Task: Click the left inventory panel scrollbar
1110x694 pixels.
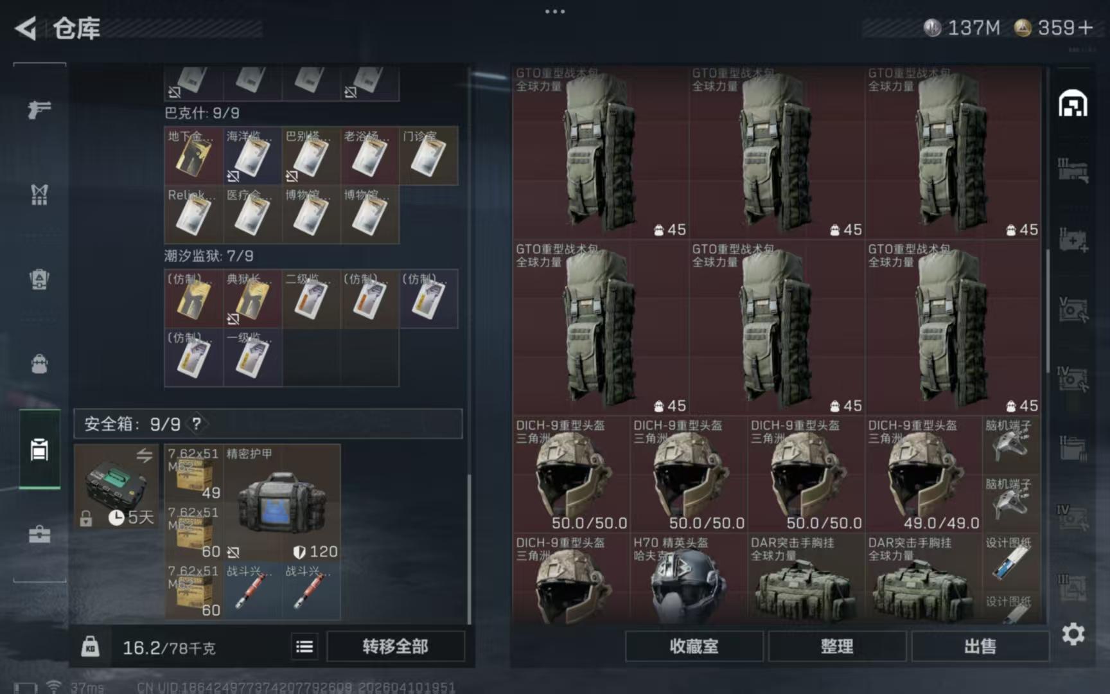Action: tap(469, 548)
